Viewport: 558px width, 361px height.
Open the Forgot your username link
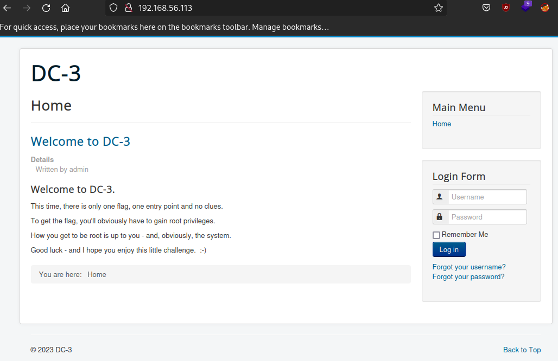468,267
